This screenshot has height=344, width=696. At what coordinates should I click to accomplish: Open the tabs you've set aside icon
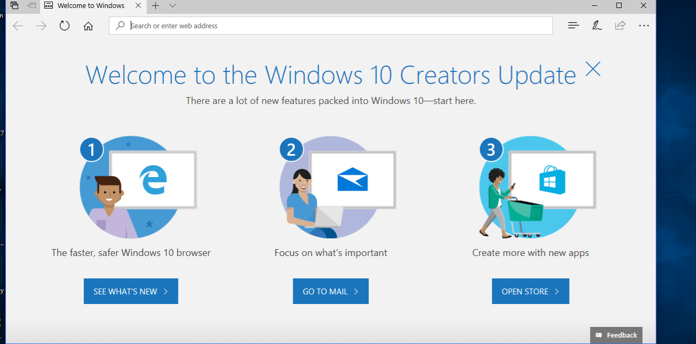(x=14, y=6)
